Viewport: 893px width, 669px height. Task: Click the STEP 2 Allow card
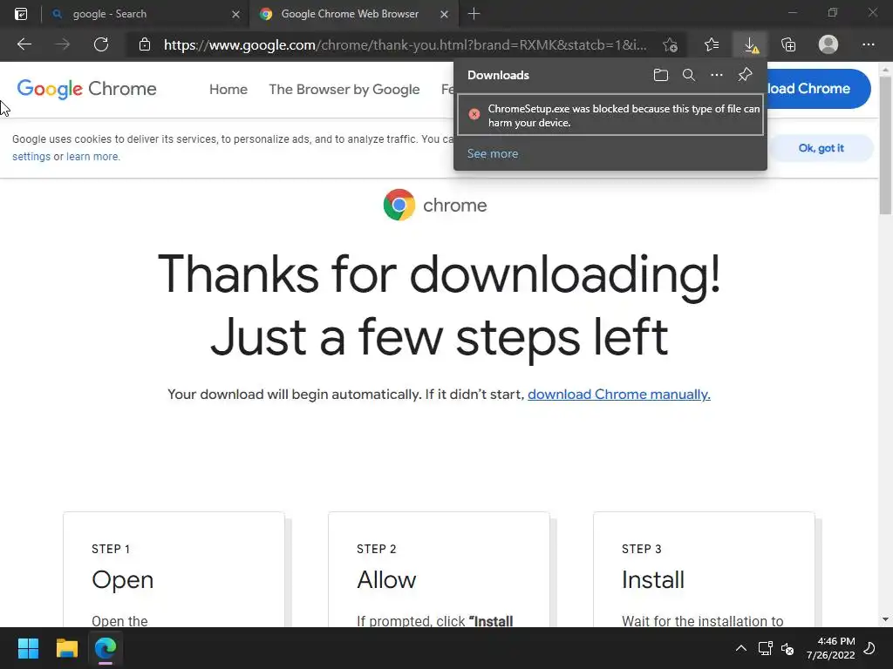click(x=439, y=570)
